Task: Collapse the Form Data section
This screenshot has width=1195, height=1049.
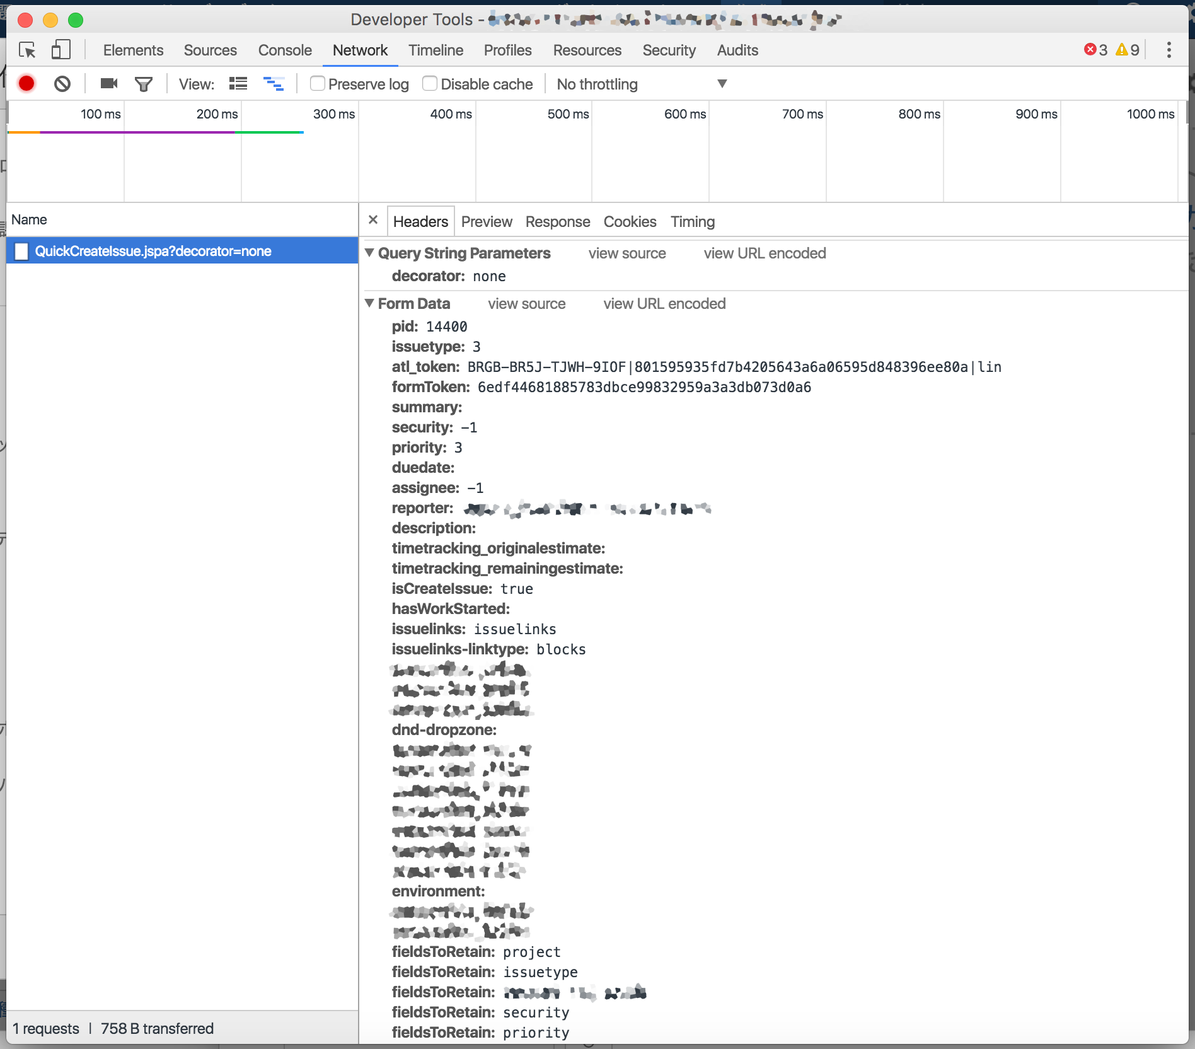Action: [x=371, y=303]
